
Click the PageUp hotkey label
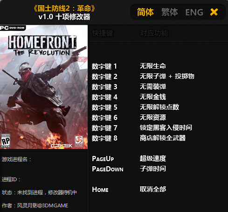click(x=103, y=159)
